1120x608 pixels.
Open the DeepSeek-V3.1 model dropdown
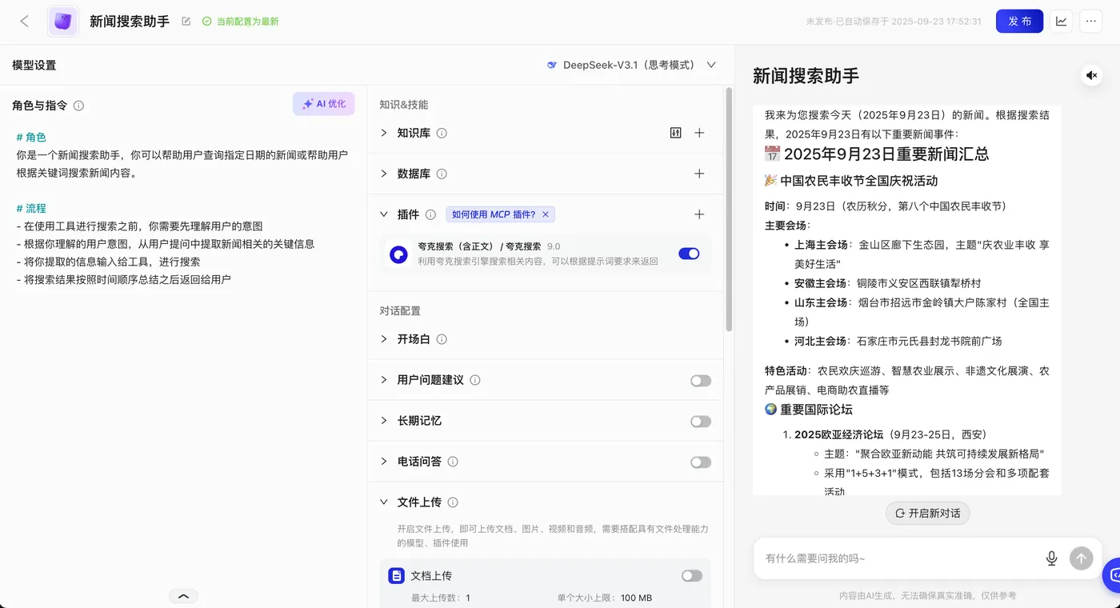click(x=631, y=65)
